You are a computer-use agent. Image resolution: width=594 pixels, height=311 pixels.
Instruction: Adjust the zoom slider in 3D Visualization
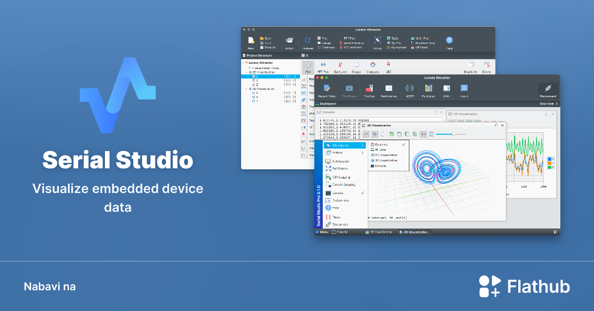454,134
